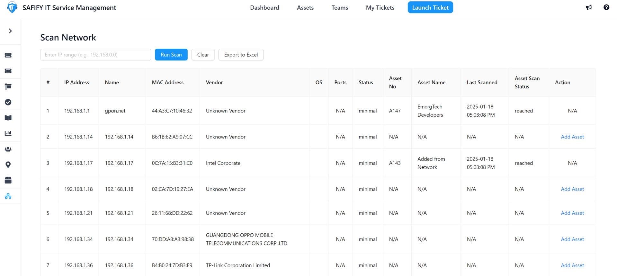Screen dimensions: 617x276
Task: Open the bar chart reports icon
Action: (x=8, y=133)
